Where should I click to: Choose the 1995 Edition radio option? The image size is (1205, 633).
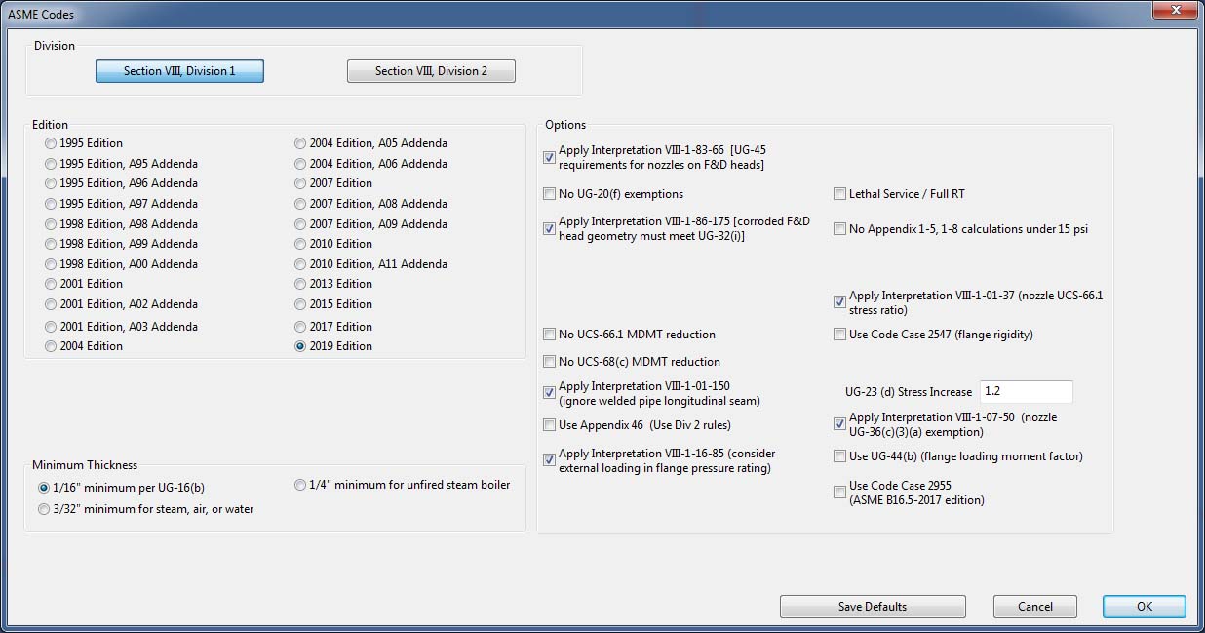(x=51, y=143)
